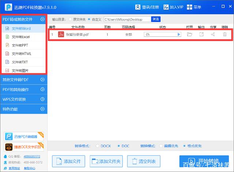Select 文件转PPT conversion

click(x=23, y=45)
